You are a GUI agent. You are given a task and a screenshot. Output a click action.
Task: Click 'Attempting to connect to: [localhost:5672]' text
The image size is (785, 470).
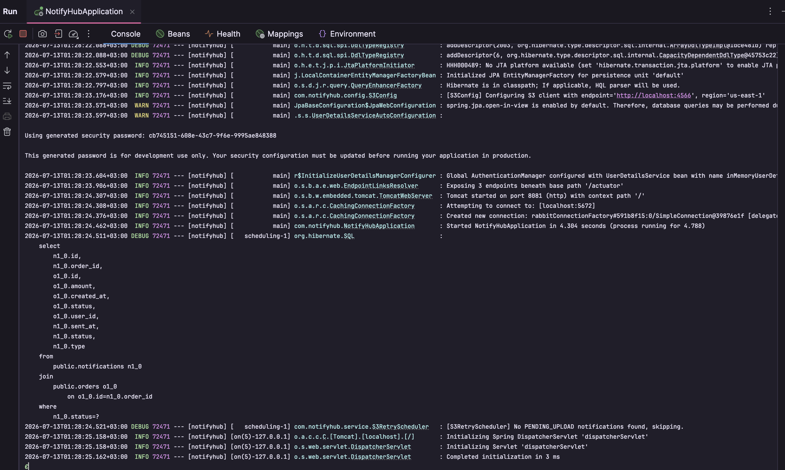click(520, 206)
